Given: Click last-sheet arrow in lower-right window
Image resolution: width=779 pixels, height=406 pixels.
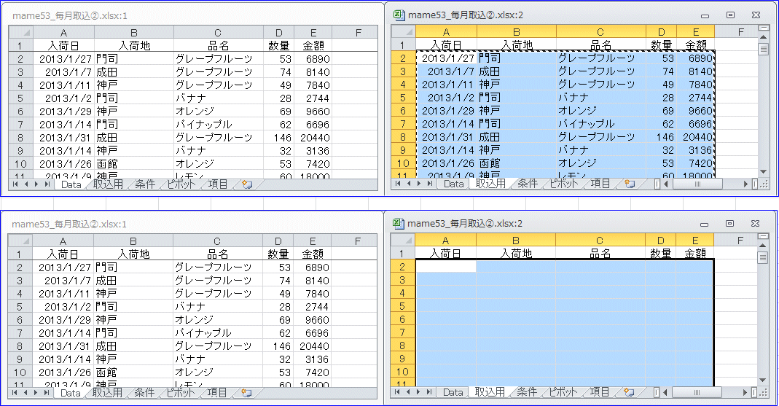Looking at the screenshot, I should coord(430,392).
